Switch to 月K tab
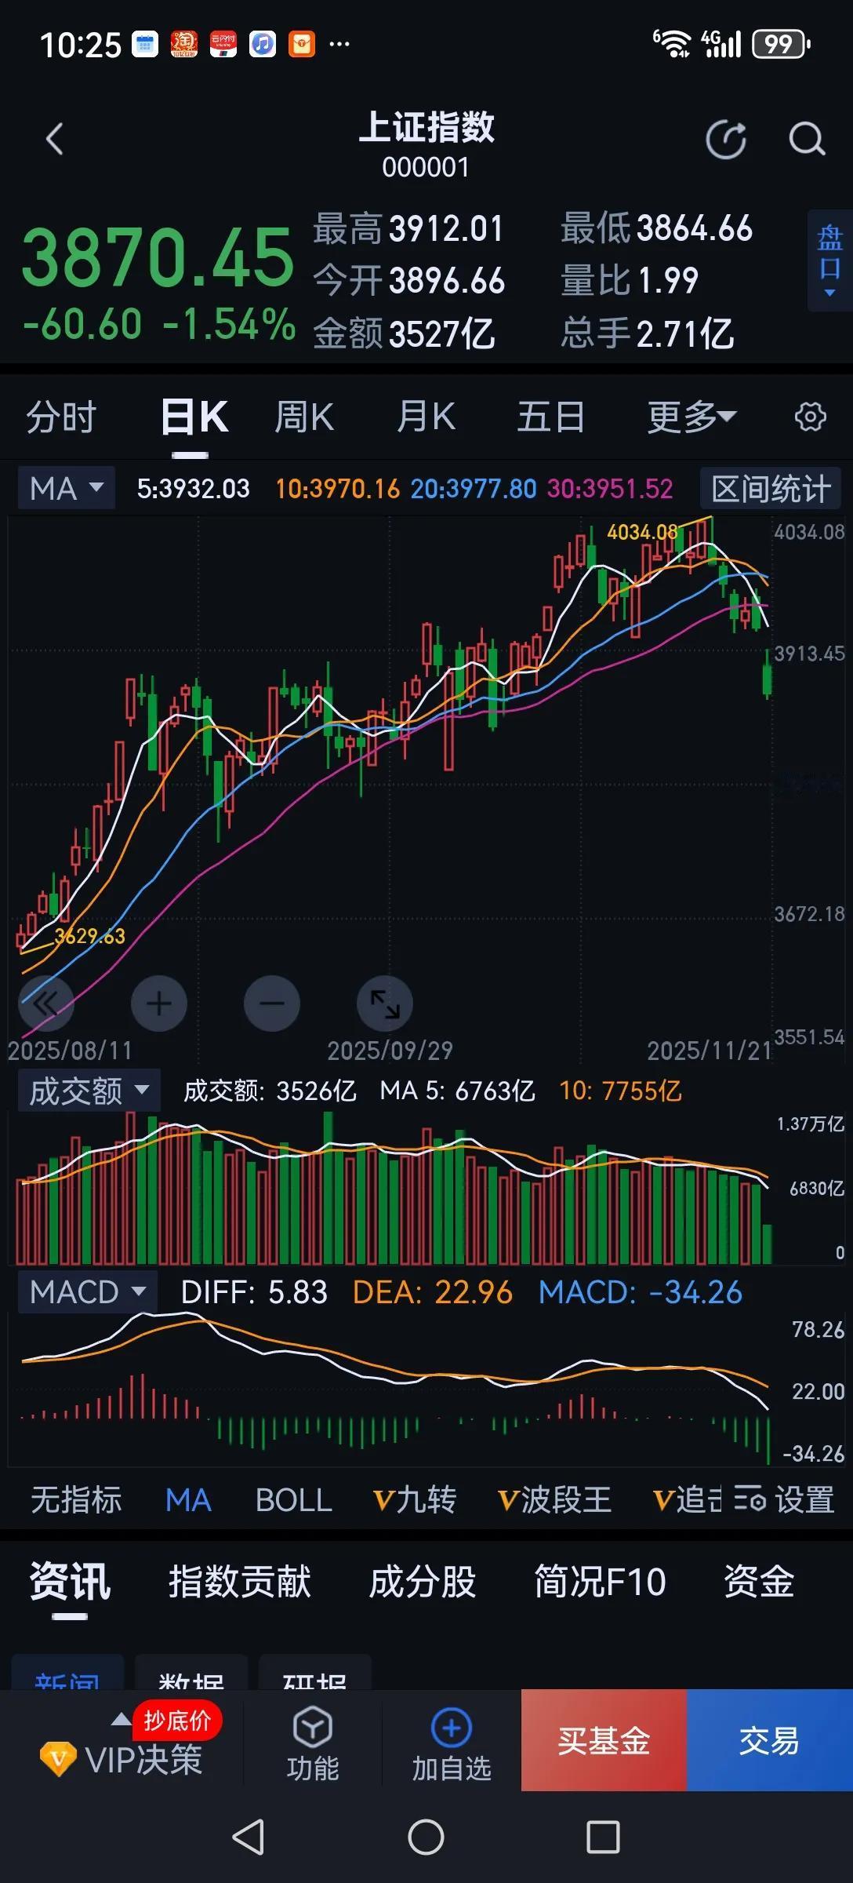The width and height of the screenshot is (853, 1883). (x=426, y=417)
